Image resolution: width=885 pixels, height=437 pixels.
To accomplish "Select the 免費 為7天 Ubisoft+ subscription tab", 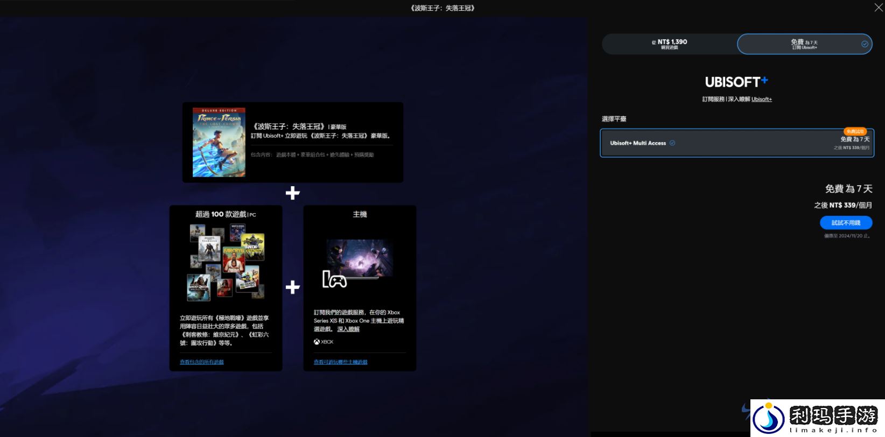I will point(804,44).
